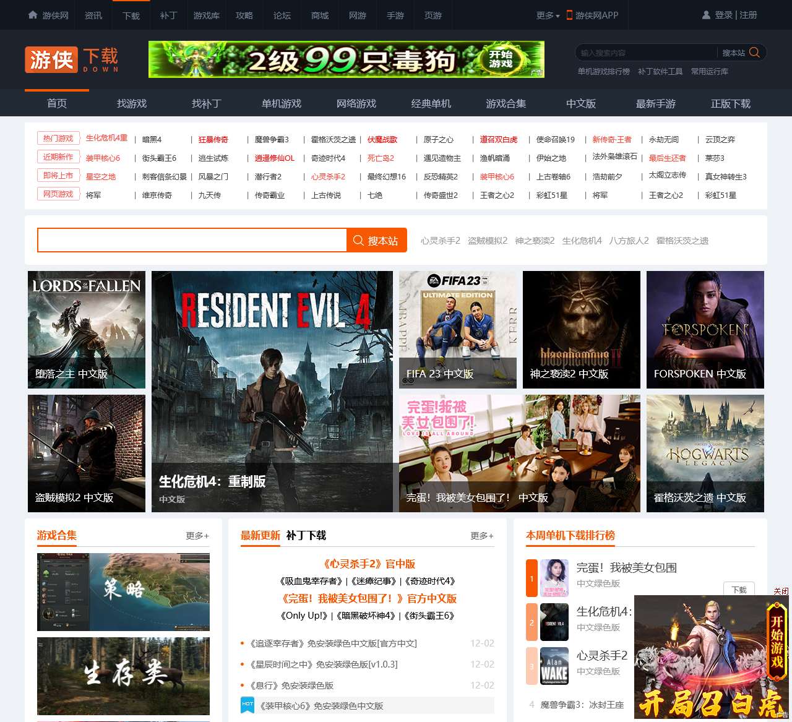Click the 网页游戏 category tag
The width and height of the screenshot is (792, 722).
pyautogui.click(x=58, y=194)
